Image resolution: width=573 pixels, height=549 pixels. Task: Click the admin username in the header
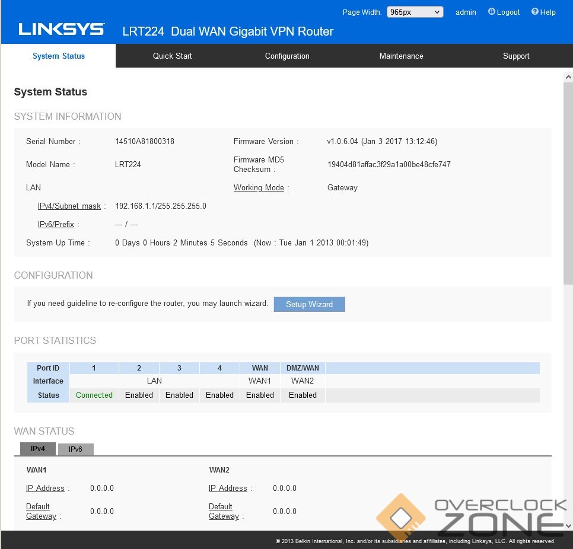coord(466,12)
